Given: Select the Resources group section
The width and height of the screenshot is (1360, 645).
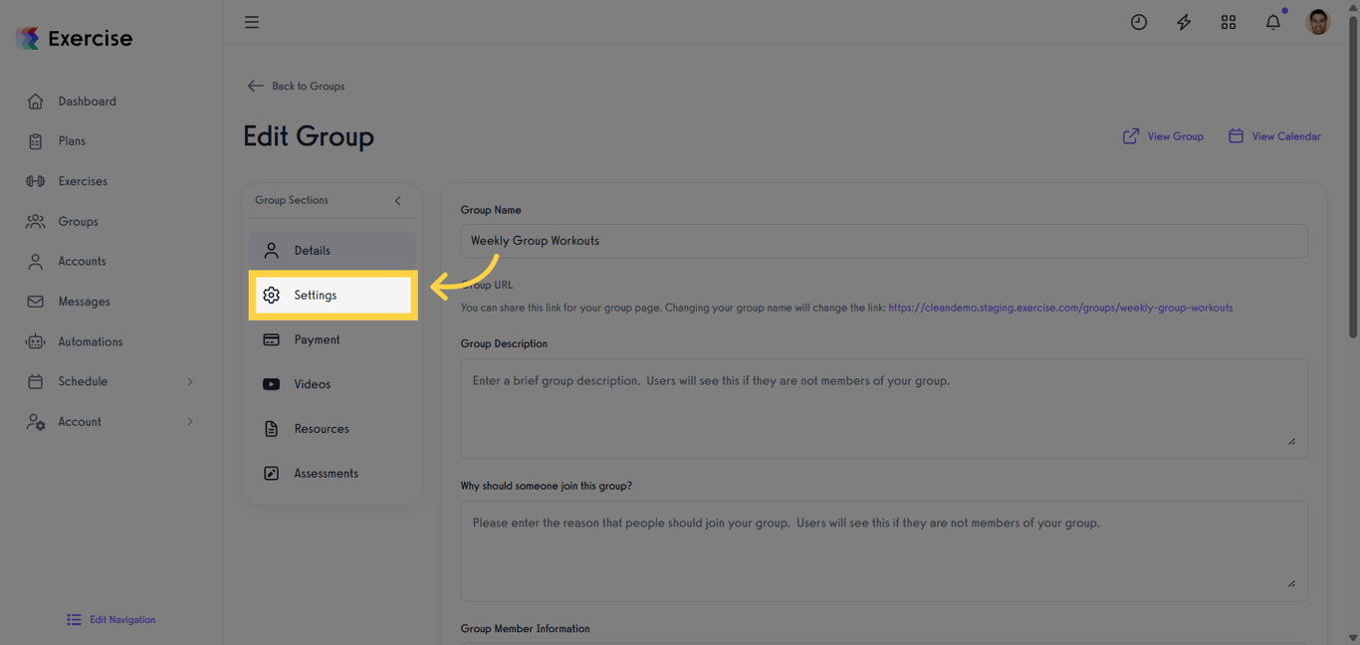Looking at the screenshot, I should pyautogui.click(x=333, y=429).
